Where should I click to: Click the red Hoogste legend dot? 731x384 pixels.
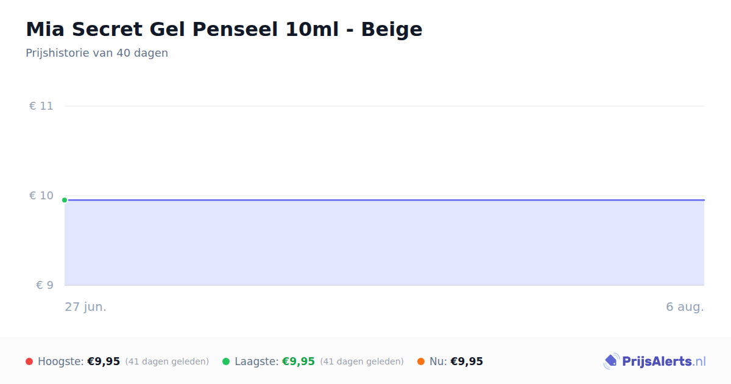click(29, 361)
